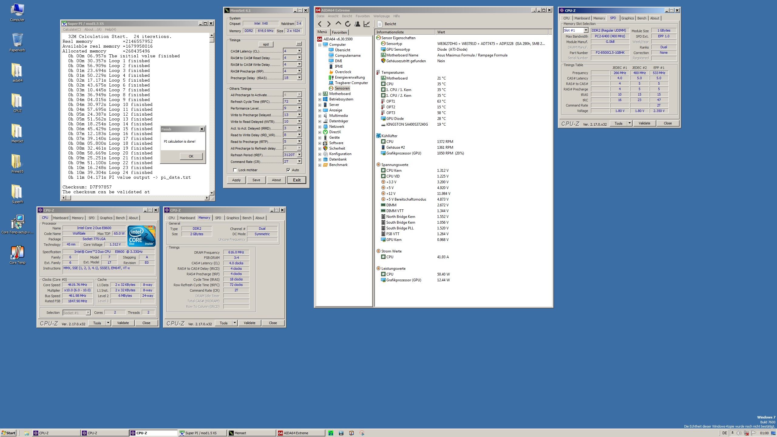This screenshot has height=437, width=777.
Task: Click OK in the PI calculation dialog
Action: [191, 156]
